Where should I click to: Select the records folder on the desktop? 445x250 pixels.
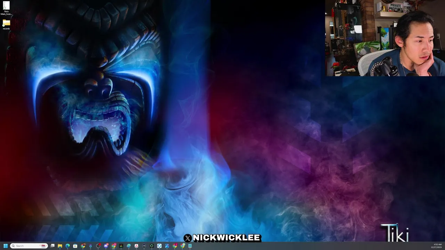pos(6,24)
